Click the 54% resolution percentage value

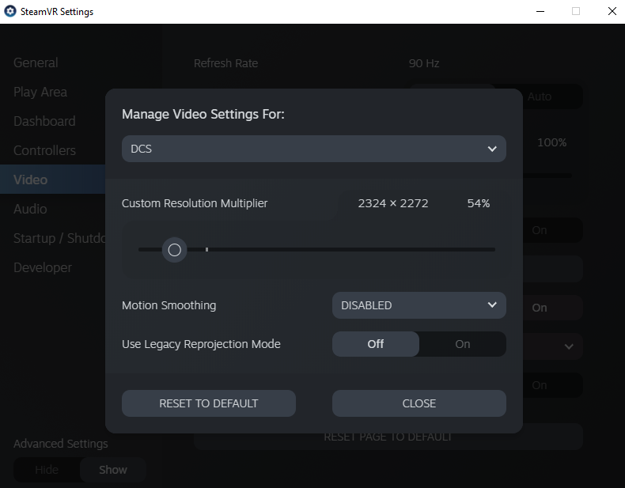(x=479, y=203)
